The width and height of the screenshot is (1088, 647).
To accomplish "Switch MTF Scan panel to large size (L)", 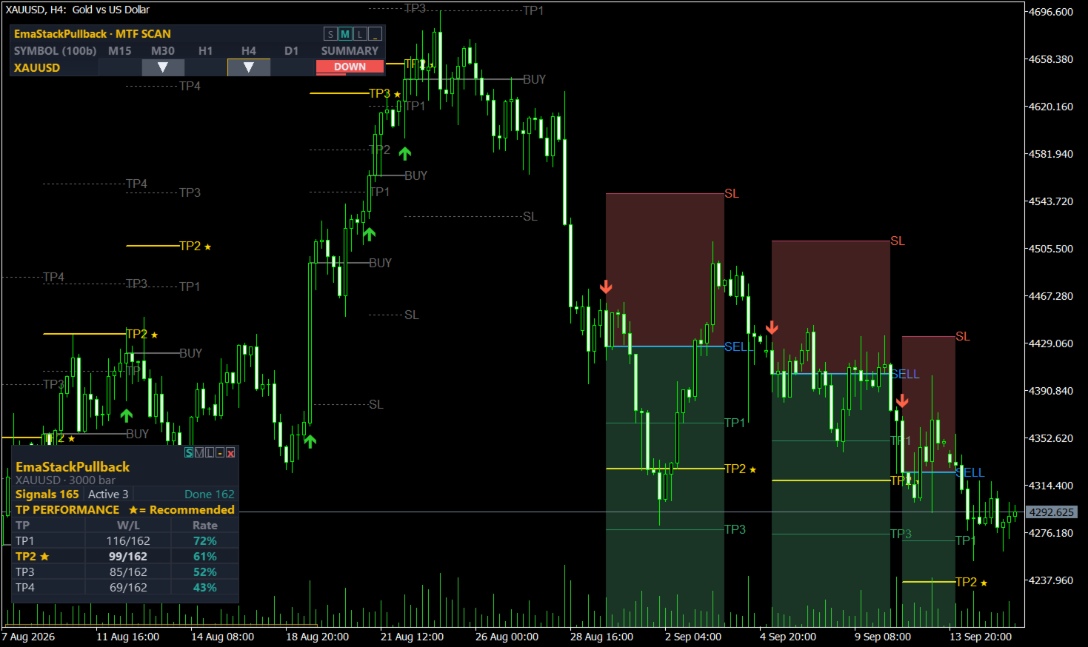I will [360, 34].
